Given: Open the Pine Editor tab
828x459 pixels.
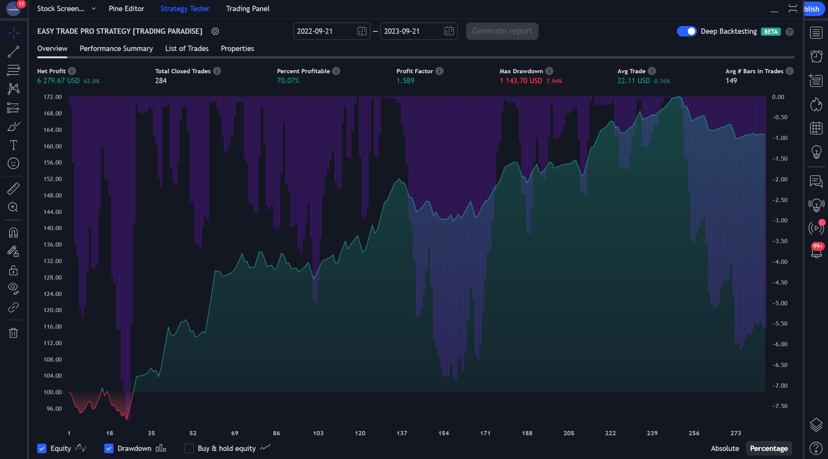Looking at the screenshot, I should (126, 8).
